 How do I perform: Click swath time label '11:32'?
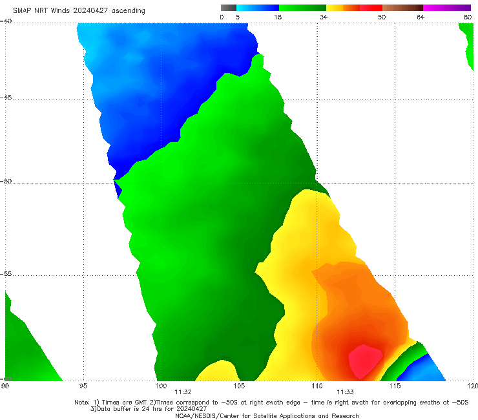pos(183,392)
